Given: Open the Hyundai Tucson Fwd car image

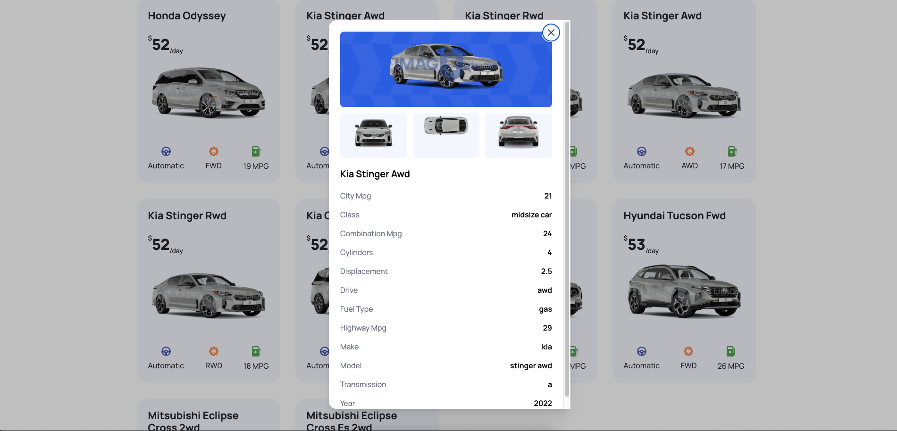Looking at the screenshot, I should pos(684,290).
